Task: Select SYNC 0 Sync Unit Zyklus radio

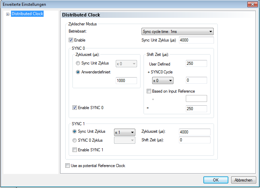Action: [78, 63]
